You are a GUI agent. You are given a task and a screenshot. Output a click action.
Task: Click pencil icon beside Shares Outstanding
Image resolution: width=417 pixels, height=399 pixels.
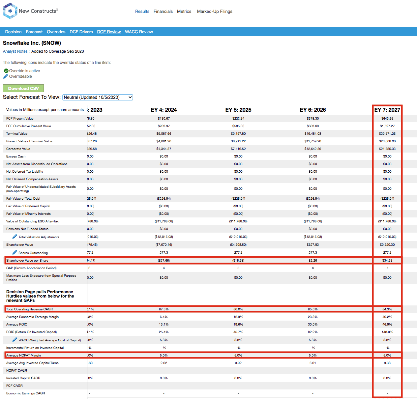click(x=15, y=252)
